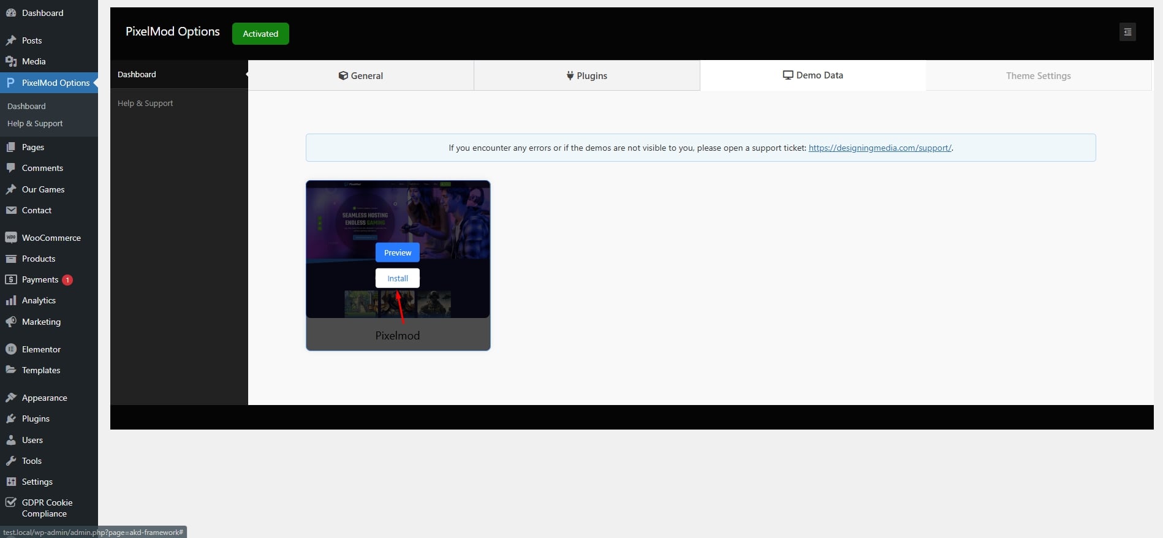Click the blue Preview button on the demo
The height and width of the screenshot is (538, 1163).
tap(398, 252)
